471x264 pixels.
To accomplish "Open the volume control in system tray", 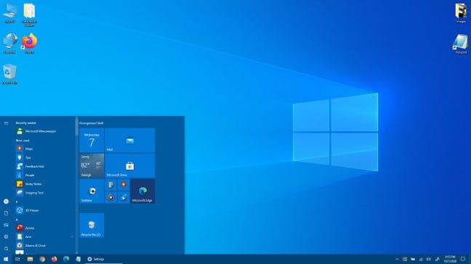I will (429, 259).
